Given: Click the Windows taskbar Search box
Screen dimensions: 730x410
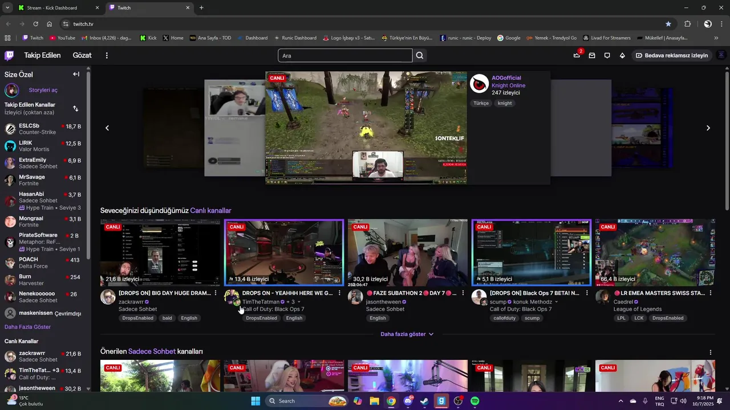Looking at the screenshot, I should pyautogui.click(x=307, y=401).
